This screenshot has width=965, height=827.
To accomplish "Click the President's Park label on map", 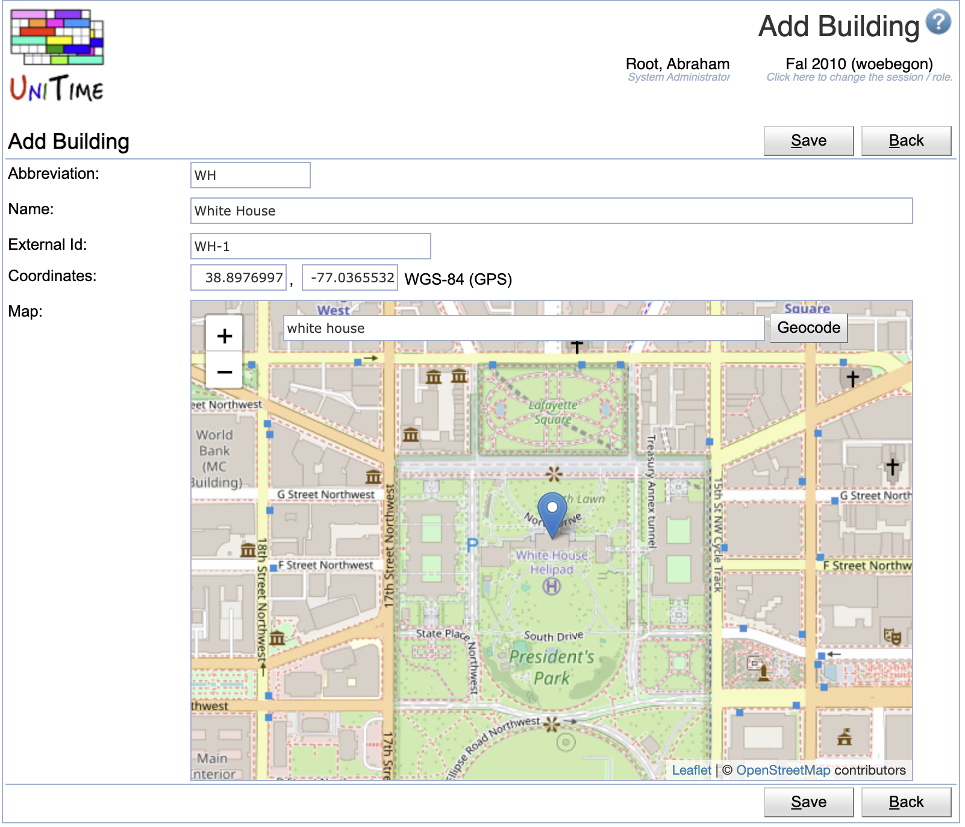I will 552,667.
